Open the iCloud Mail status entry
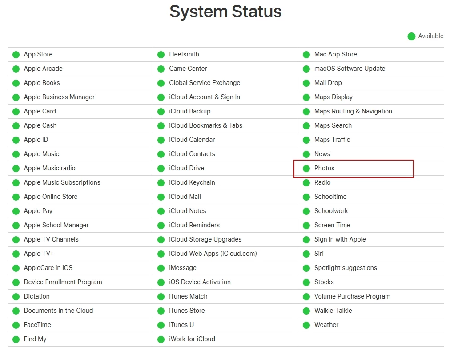Viewport: 450px width, 351px height. click(x=185, y=197)
